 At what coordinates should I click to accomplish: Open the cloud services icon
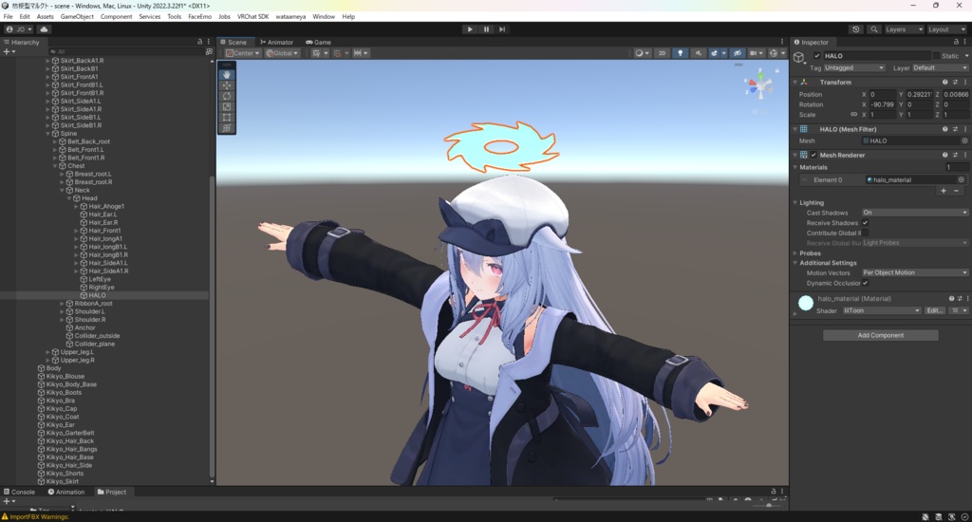point(44,29)
